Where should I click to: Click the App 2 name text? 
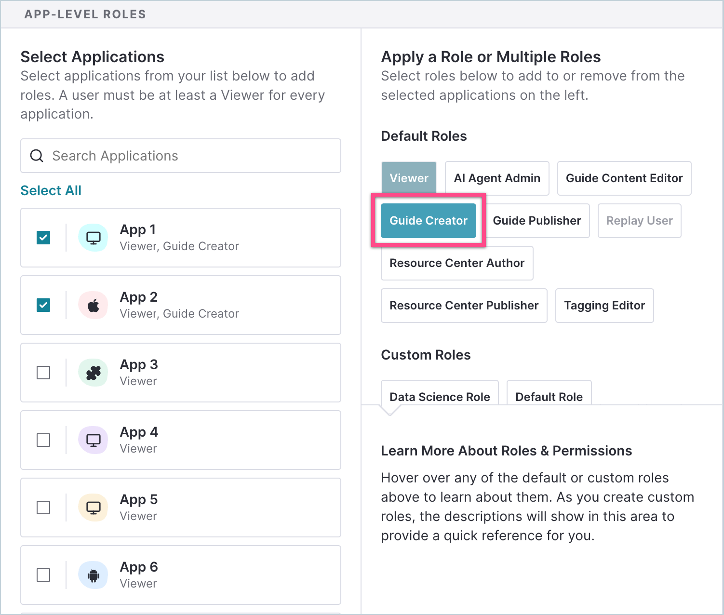coord(139,297)
